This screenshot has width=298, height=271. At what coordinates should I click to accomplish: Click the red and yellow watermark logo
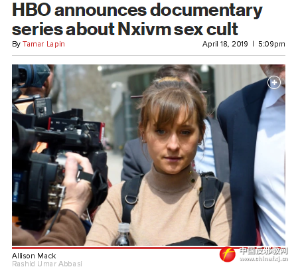click(x=228, y=254)
